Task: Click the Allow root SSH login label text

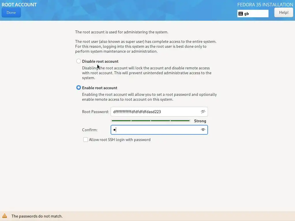Action: click(x=120, y=140)
